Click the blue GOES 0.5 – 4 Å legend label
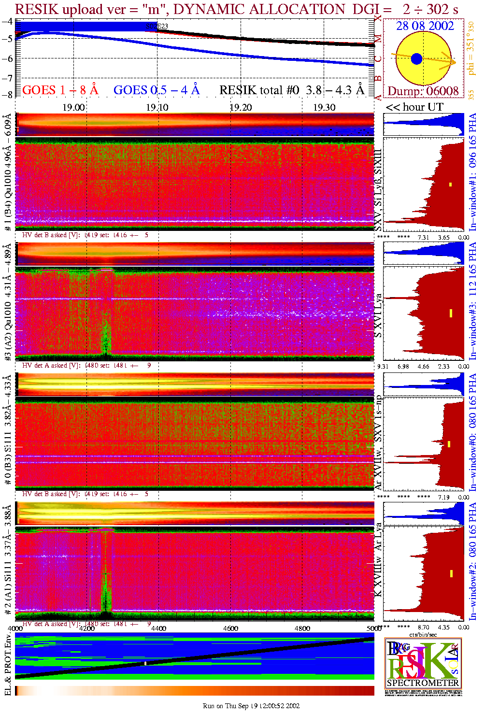485x713 pixels. coord(156,90)
